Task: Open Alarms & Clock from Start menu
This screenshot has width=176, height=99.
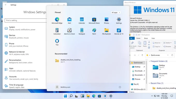Action: (69, 31)
